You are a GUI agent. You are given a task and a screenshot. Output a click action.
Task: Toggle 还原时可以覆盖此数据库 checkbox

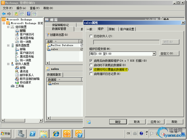(91, 69)
